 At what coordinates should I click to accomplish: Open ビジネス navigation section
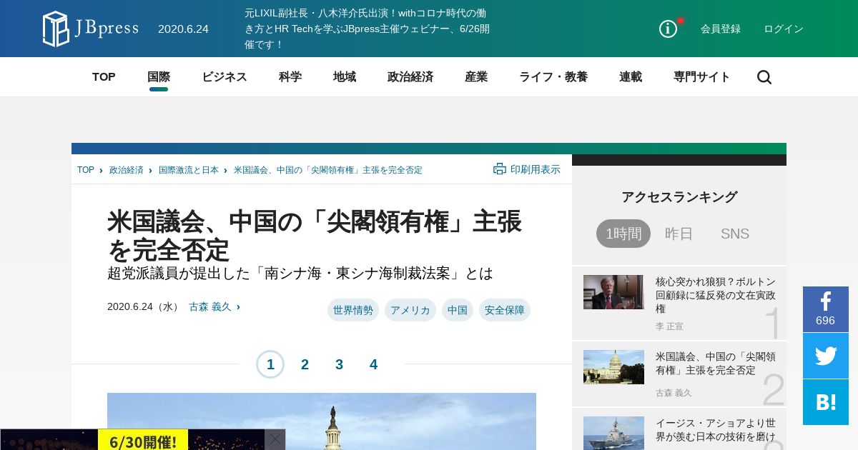[x=225, y=77]
